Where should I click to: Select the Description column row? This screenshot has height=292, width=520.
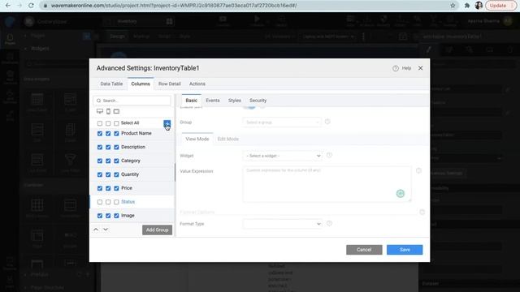[x=132, y=147]
